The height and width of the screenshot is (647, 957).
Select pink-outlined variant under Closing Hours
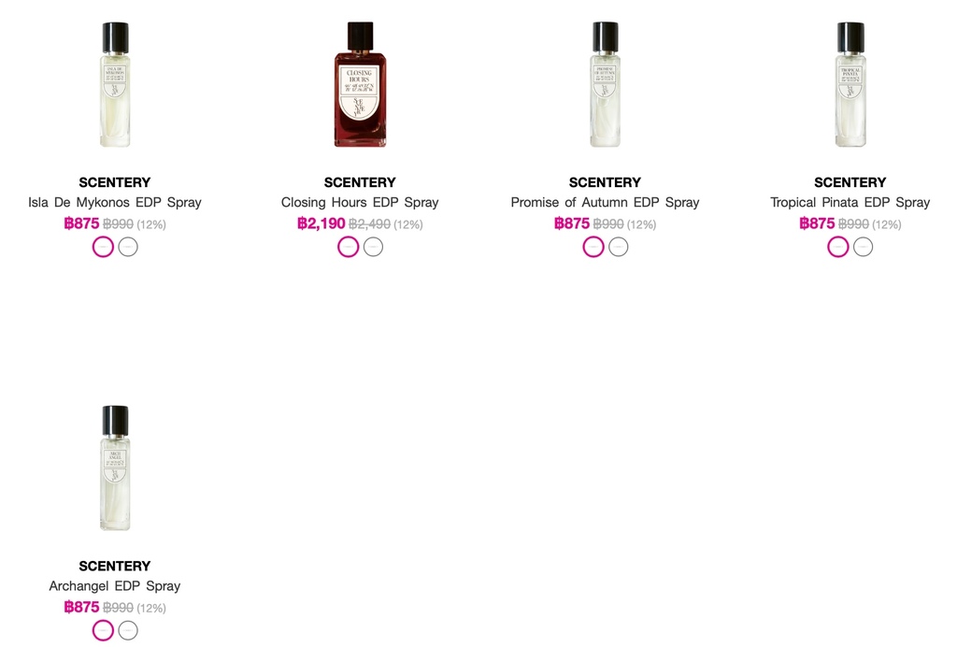pos(349,247)
